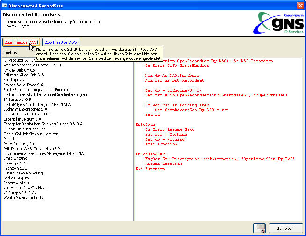Click the ErrorHandler: label in code
This screenshot has height=236, width=306.
pyautogui.click(x=151, y=154)
